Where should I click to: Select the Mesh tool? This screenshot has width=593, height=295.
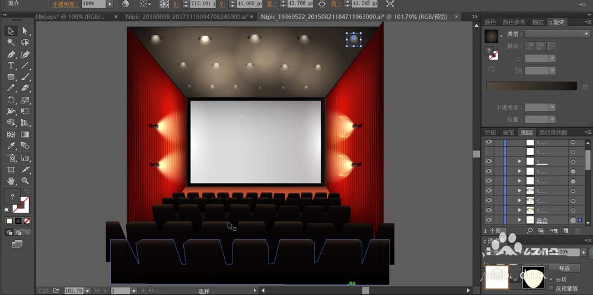tap(11, 134)
